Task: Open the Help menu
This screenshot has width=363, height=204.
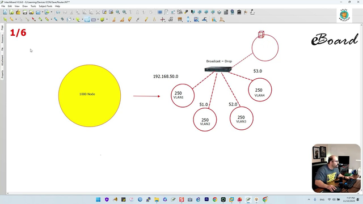Action: click(x=57, y=6)
